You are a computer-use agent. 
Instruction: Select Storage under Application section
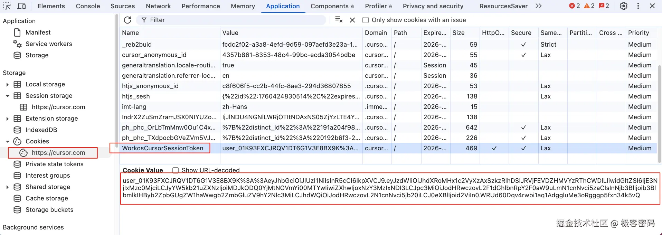(x=37, y=55)
